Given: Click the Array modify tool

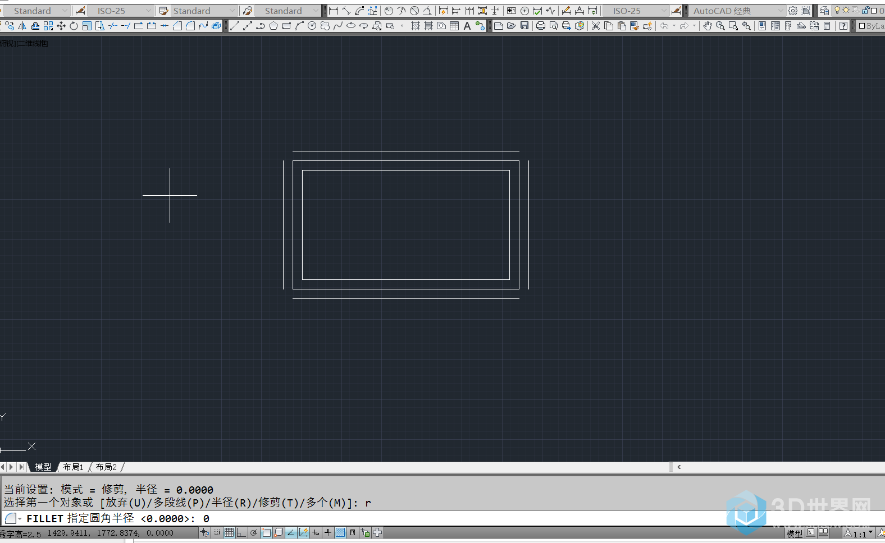Looking at the screenshot, I should (48, 26).
